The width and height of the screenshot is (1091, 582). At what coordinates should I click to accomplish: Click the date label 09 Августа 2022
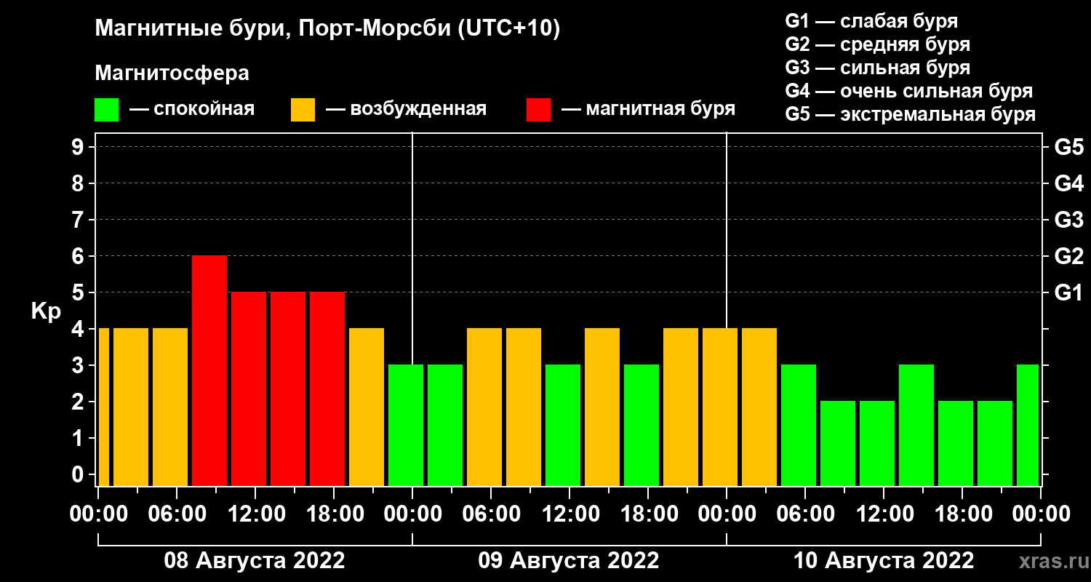coord(569,561)
